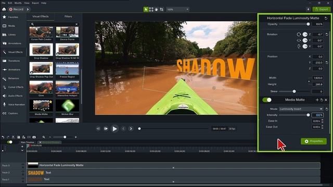Screen dimensions: 333x187
Task: Open the Modify menu
Action: [x=18, y=3]
